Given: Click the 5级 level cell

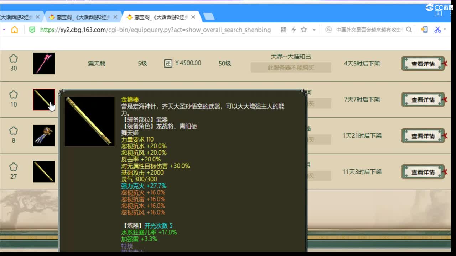Looking at the screenshot, I should click(142, 63).
